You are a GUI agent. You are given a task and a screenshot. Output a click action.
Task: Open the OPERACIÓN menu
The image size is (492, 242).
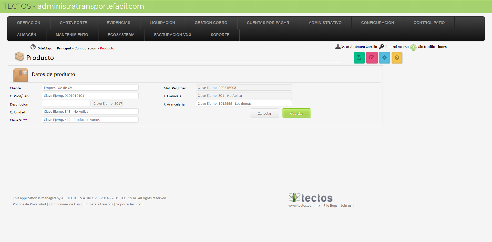[x=29, y=23]
